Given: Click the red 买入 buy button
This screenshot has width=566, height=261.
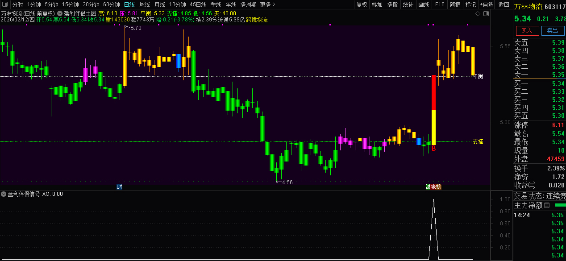Looking at the screenshot, I should [x=527, y=30].
